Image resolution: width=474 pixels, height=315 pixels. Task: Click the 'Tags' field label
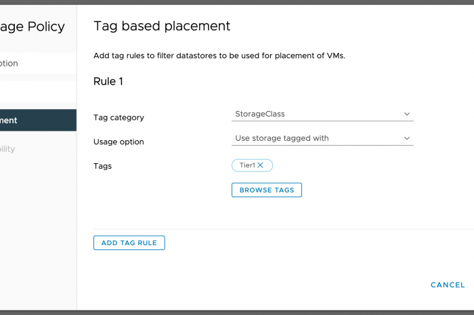pyautogui.click(x=102, y=166)
